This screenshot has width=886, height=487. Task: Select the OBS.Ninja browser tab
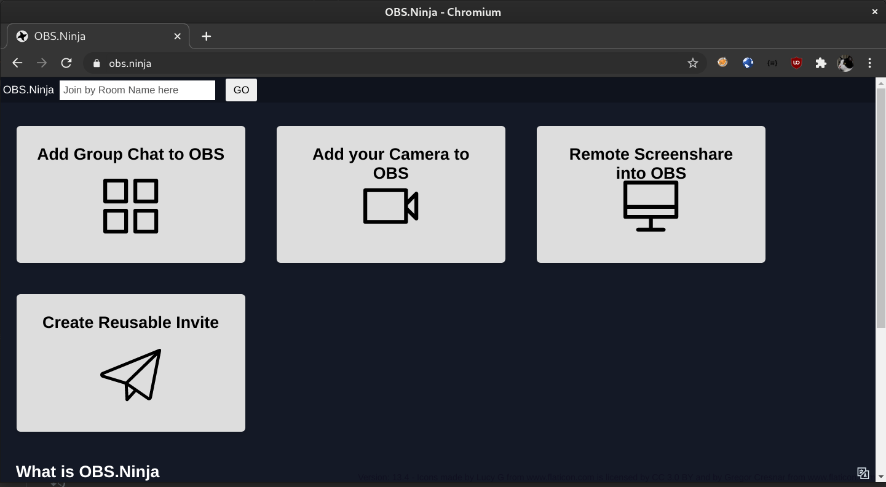tap(98, 36)
